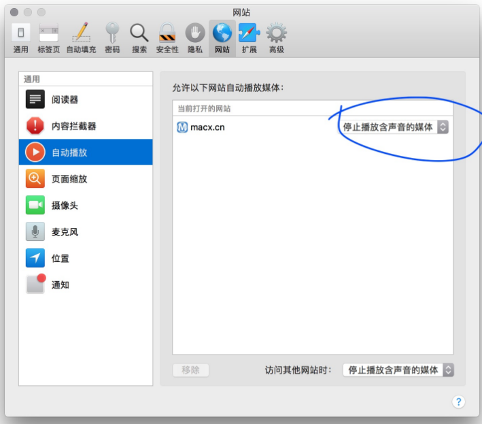The image size is (482, 424).
Task: Open the 密码 Passwords preferences
Action: [x=112, y=38]
